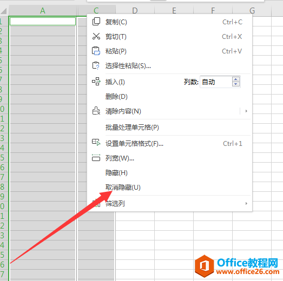Image resolution: width=283 pixels, height=281 pixels.
Task: Click the Insert columns icon
Action: tap(96, 82)
